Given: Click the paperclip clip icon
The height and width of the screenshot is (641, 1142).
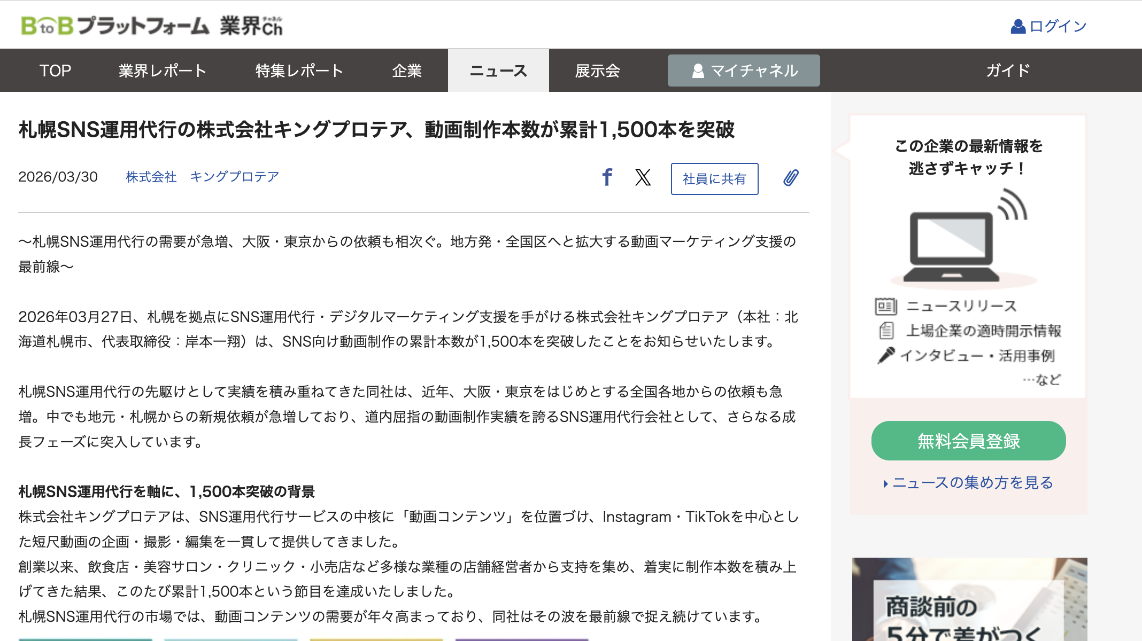Looking at the screenshot, I should [791, 178].
